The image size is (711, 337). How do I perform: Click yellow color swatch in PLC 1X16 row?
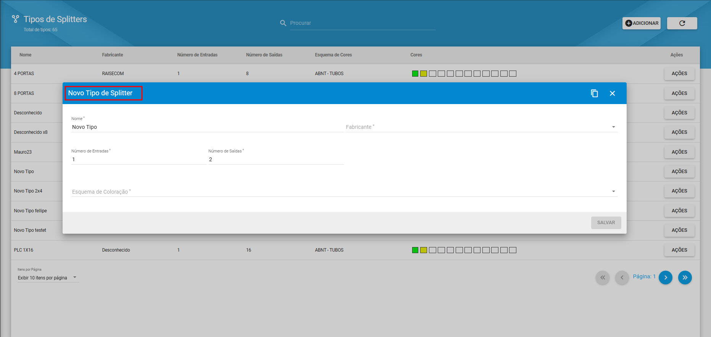pyautogui.click(x=424, y=250)
